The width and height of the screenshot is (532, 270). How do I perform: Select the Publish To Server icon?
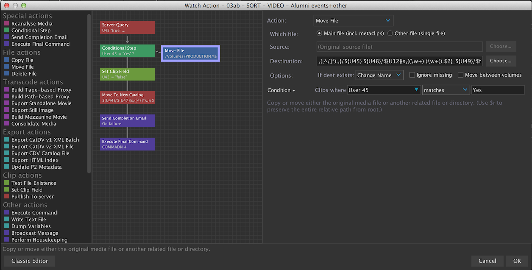(6, 197)
